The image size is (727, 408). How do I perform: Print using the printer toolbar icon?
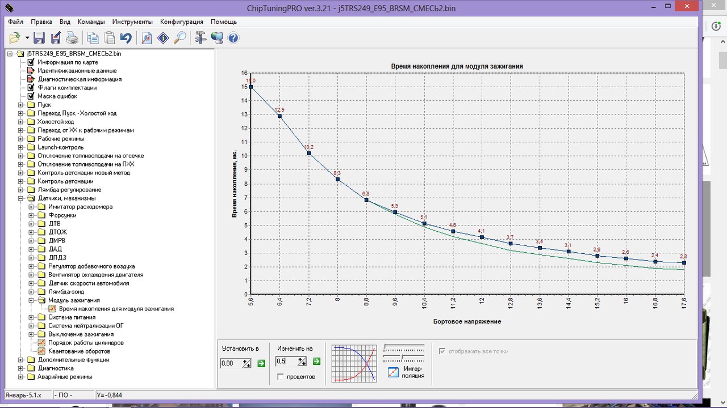(x=72, y=38)
